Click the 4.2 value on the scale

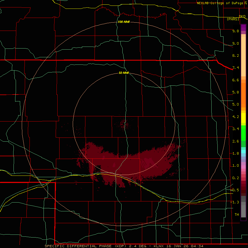(236, 117)
